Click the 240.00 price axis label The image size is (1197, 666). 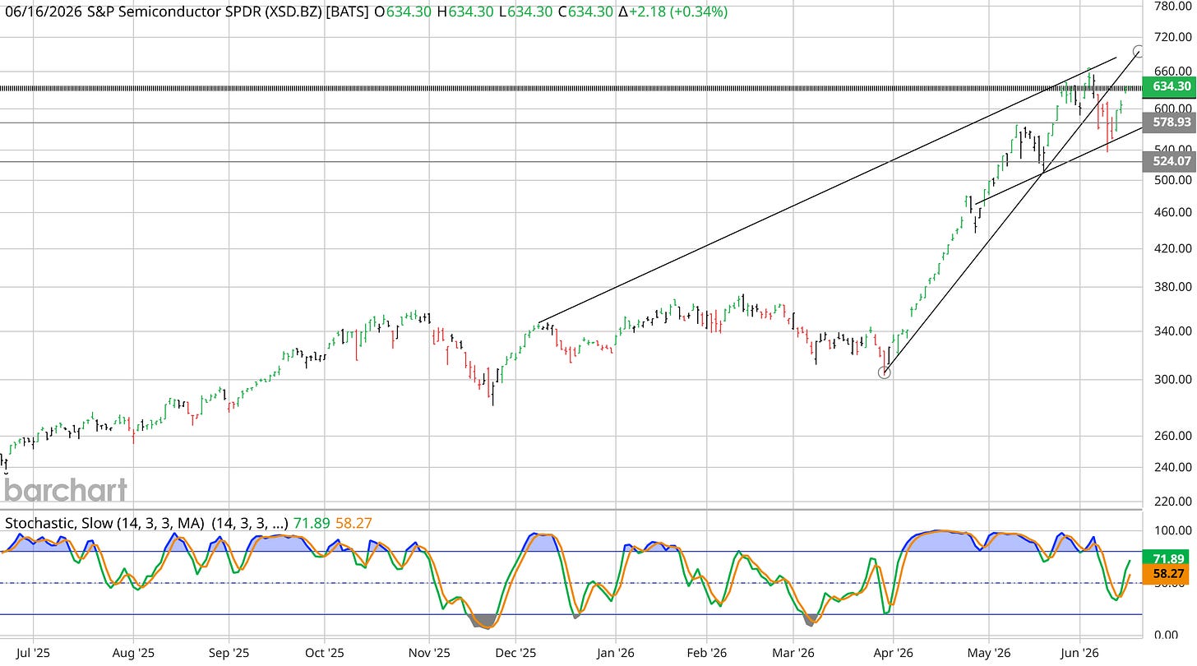click(x=1174, y=466)
